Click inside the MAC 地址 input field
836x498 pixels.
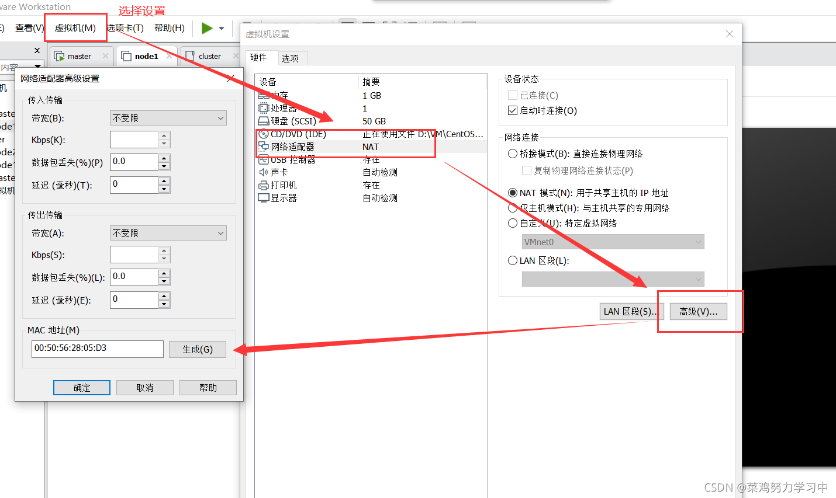tap(97, 349)
